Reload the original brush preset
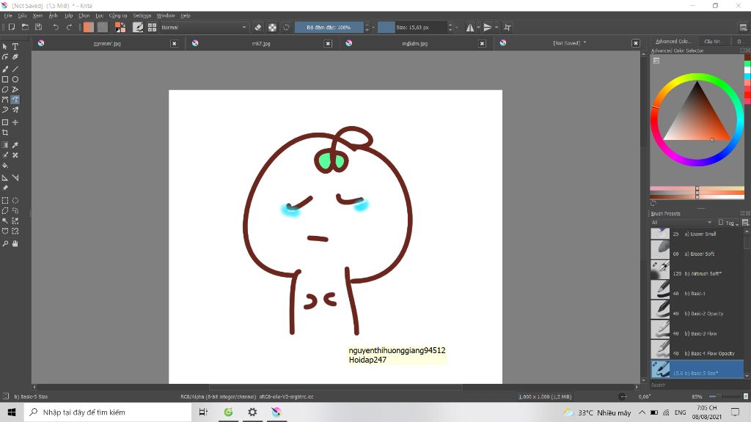The height and width of the screenshot is (422, 751). [286, 27]
